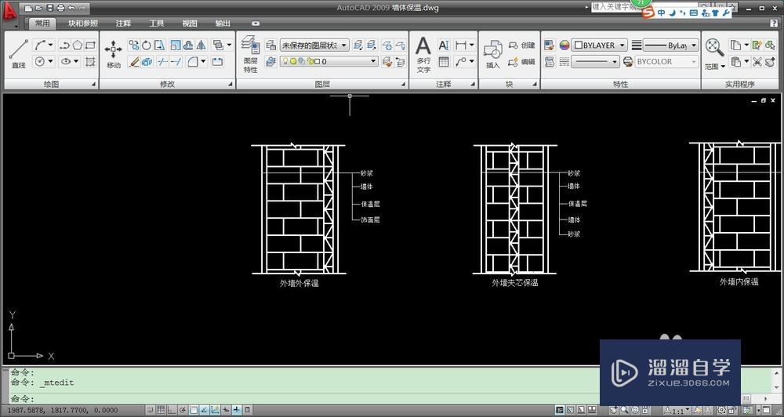Insert a table from Annotation panel

[444, 61]
